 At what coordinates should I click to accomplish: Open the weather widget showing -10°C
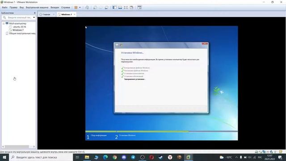226,157
